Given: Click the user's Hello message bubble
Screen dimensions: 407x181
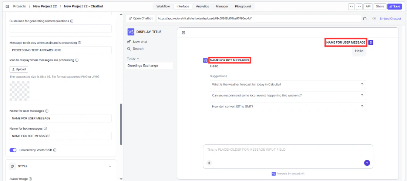Looking at the screenshot, I should click(359, 51).
